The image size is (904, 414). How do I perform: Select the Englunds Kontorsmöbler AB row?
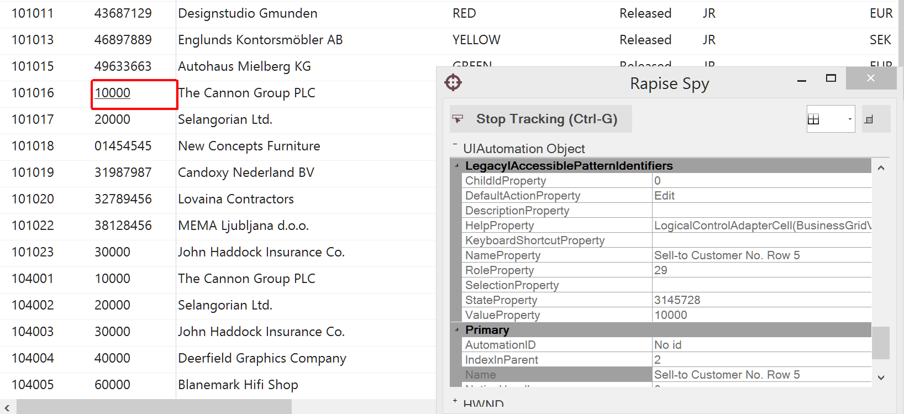(x=260, y=40)
